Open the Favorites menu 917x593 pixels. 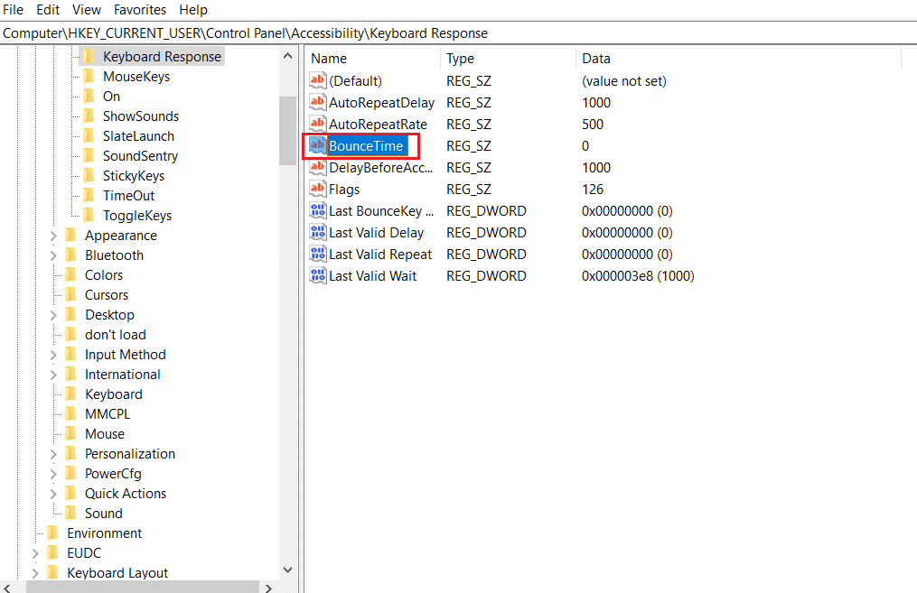tap(140, 10)
